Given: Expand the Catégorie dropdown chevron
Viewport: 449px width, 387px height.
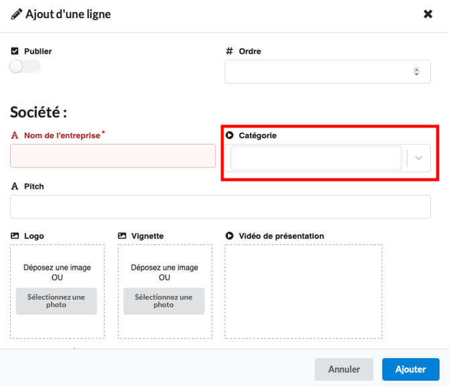Looking at the screenshot, I should pos(419,159).
